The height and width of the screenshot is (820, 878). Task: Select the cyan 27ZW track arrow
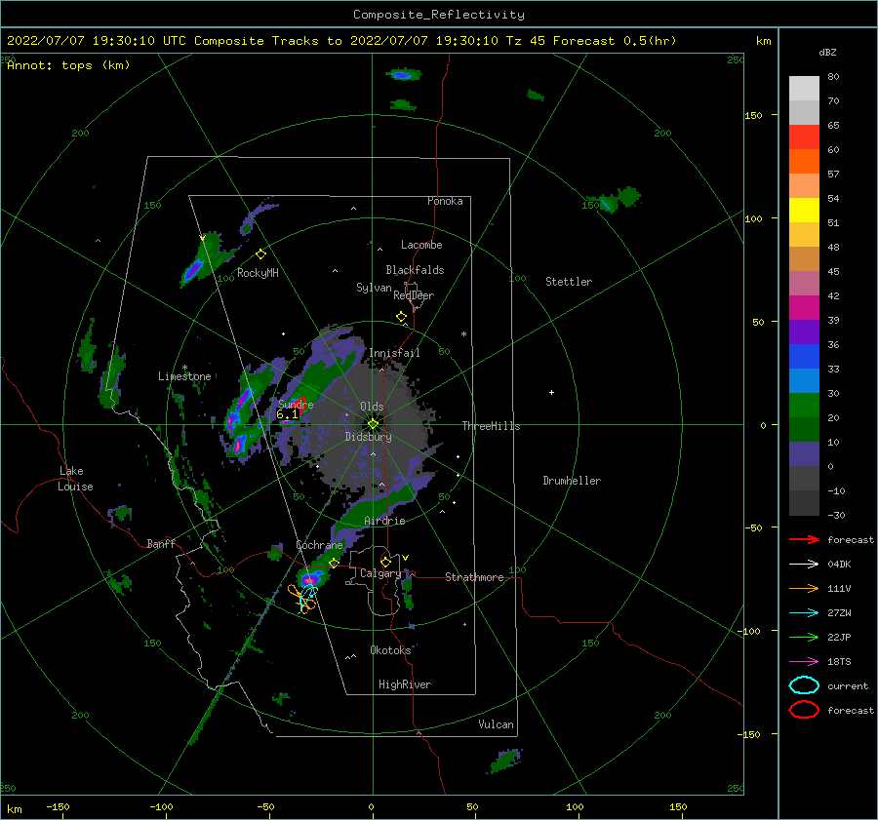804,613
